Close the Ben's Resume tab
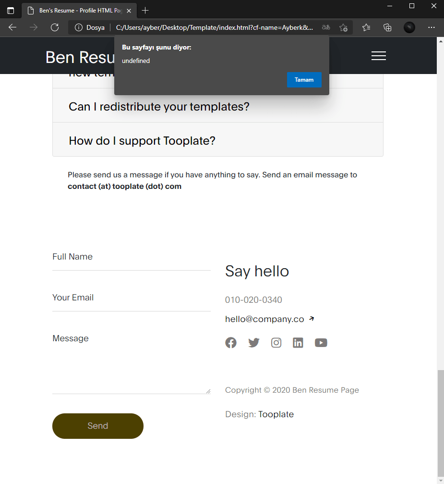 (x=129, y=11)
